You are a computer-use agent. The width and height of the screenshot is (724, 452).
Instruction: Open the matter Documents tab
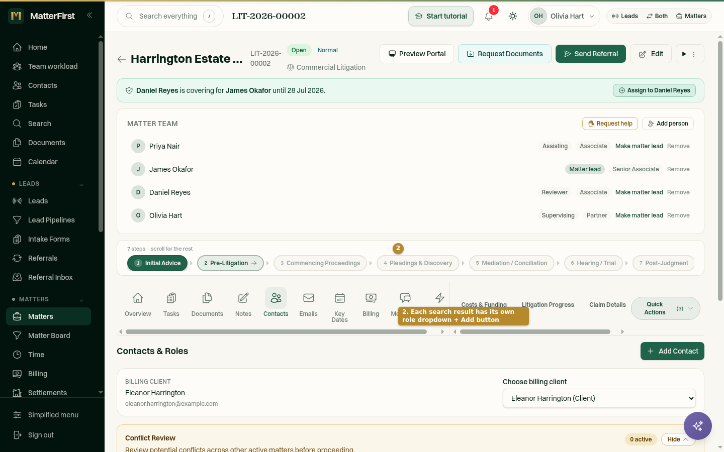pos(207,304)
